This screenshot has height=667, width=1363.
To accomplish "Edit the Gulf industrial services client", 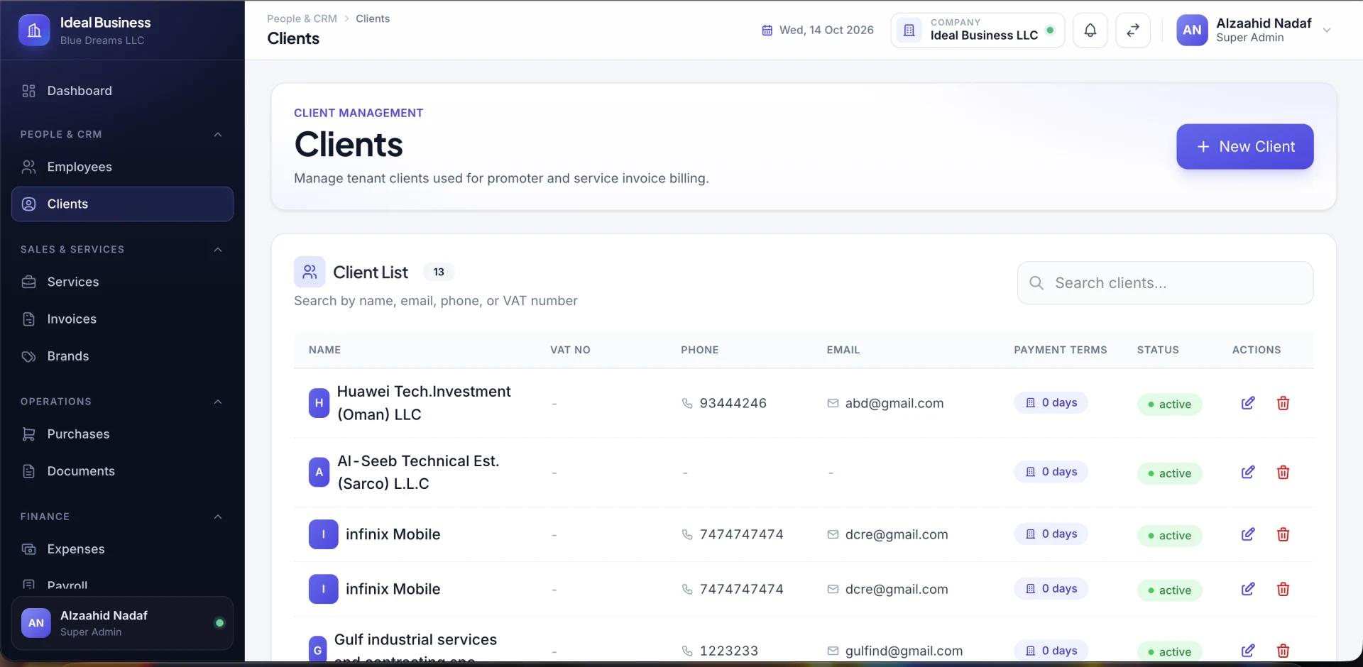I will 1248,651.
